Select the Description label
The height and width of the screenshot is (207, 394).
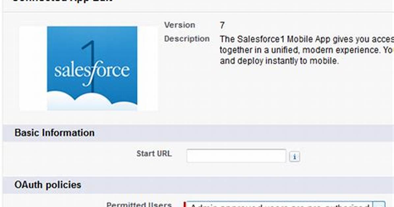[x=187, y=39]
